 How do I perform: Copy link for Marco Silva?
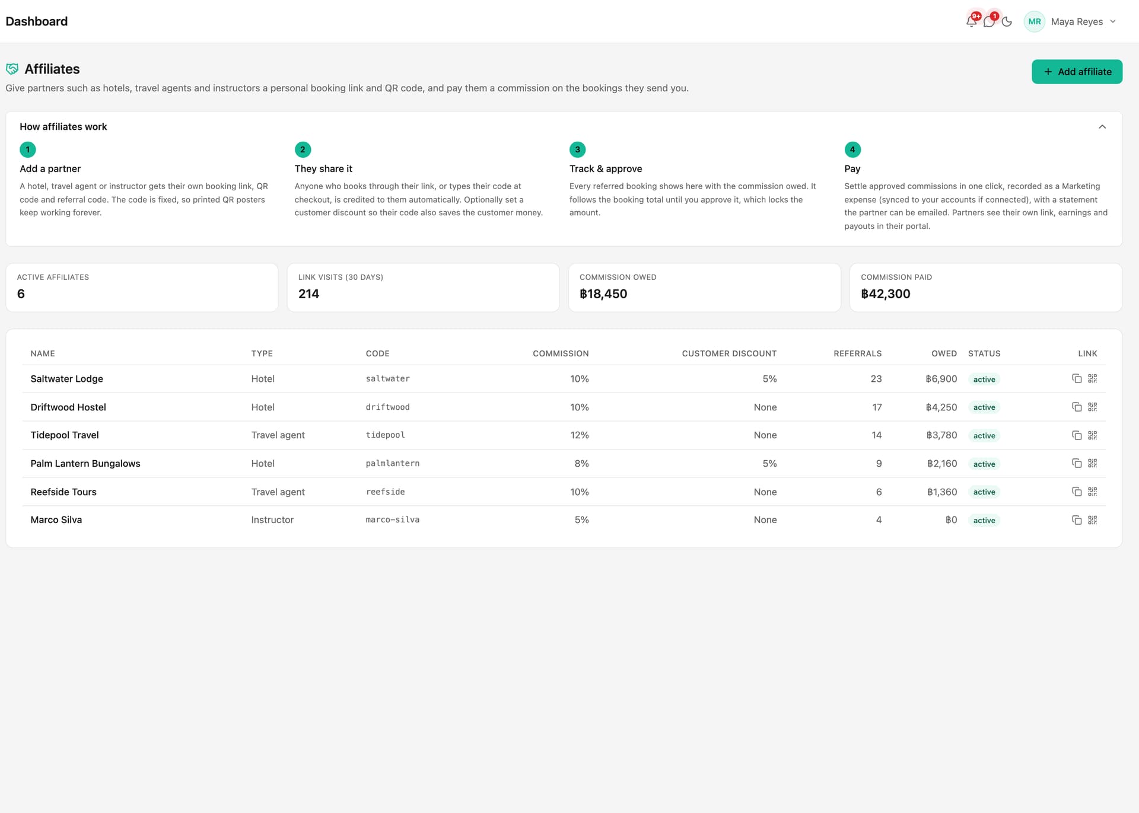1077,520
